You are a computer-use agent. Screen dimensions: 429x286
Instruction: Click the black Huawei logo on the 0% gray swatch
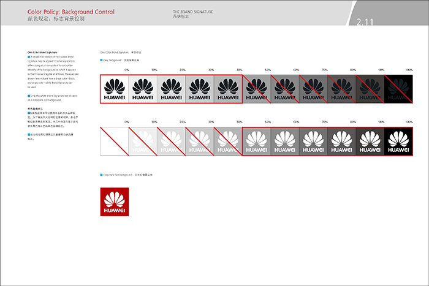pos(115,89)
